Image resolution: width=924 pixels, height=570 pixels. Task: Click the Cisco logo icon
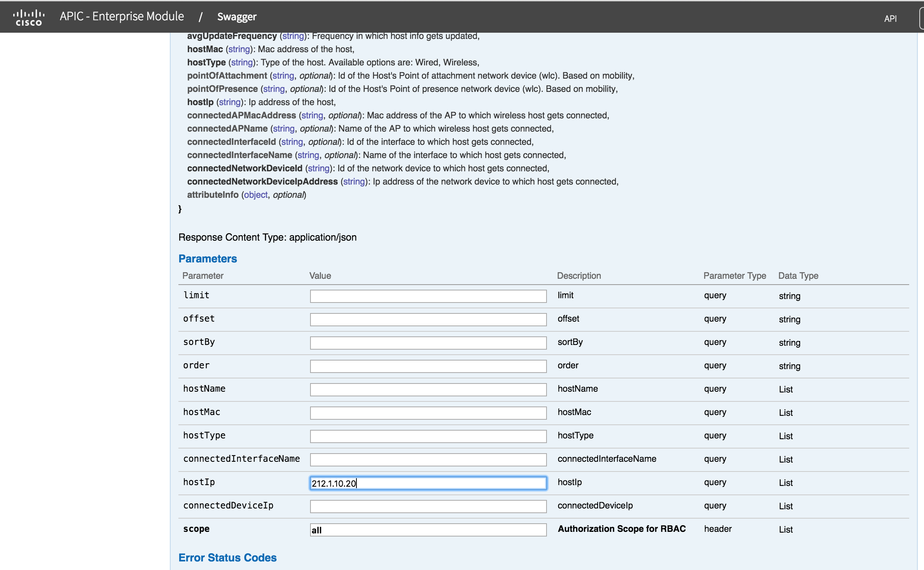coord(29,17)
